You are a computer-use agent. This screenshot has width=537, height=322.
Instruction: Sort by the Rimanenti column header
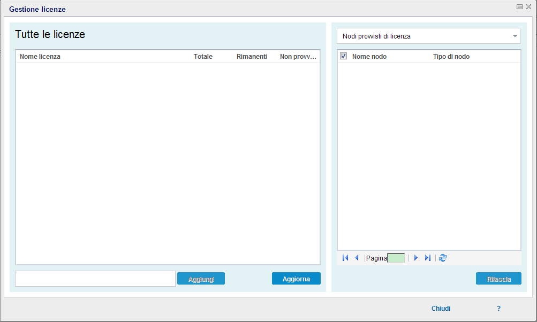[x=252, y=56]
